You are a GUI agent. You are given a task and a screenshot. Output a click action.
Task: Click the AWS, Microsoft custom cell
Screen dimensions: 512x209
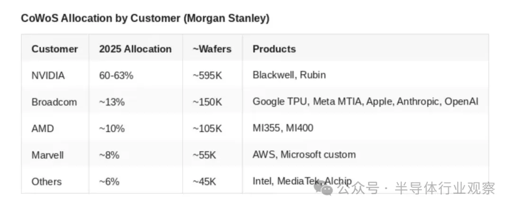pos(304,155)
